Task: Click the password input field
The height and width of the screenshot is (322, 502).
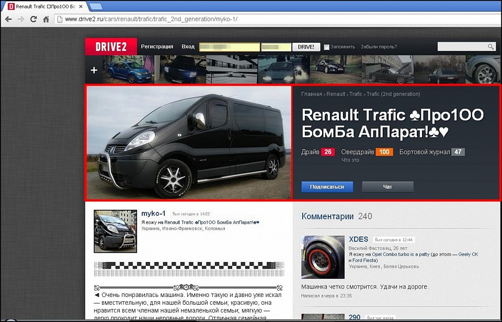Action: (276, 47)
